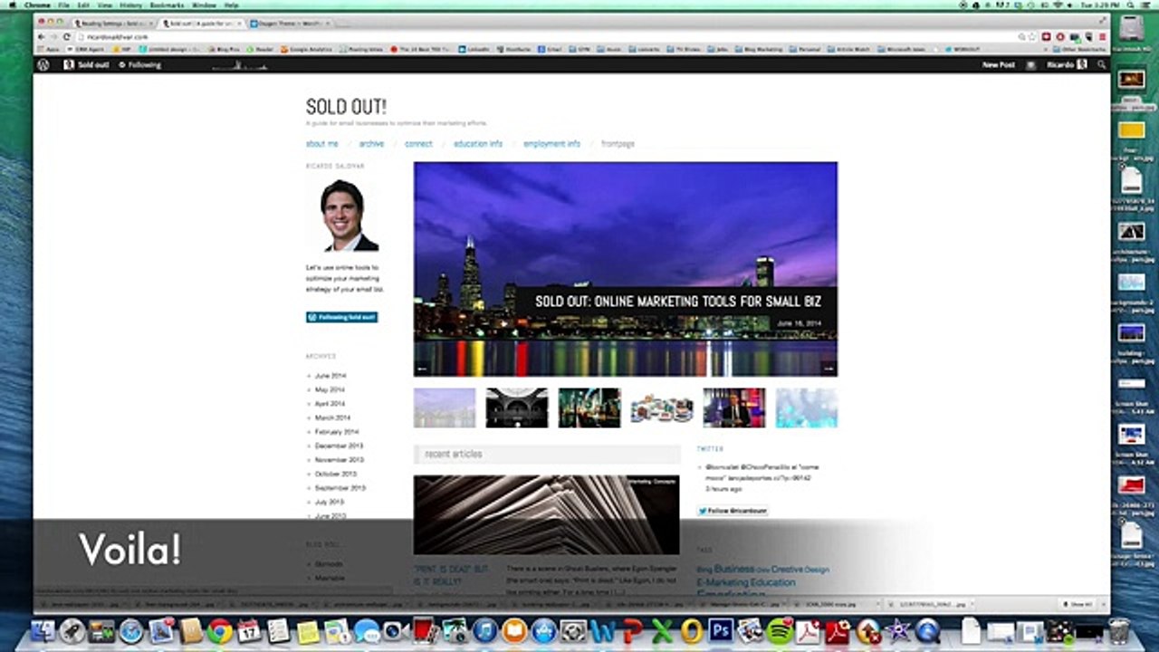Switch to the Reading Settings tab

(x=115, y=23)
